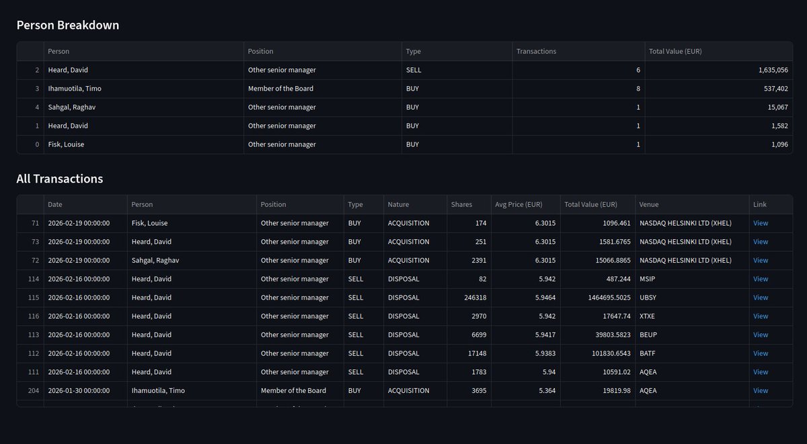Open View link for row 111 AQEA

pos(760,372)
